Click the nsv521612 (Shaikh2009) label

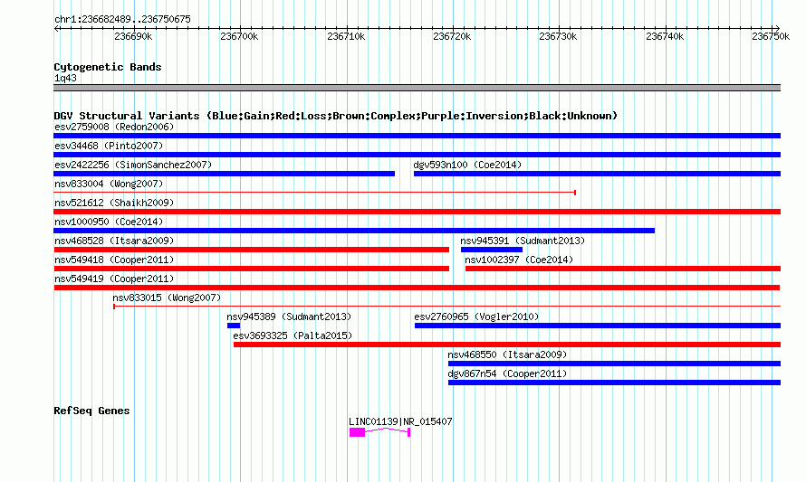click(x=114, y=203)
